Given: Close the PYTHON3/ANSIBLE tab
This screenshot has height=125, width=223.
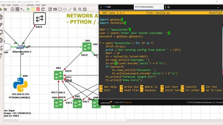Looking at the screenshot, I should point(162,7).
